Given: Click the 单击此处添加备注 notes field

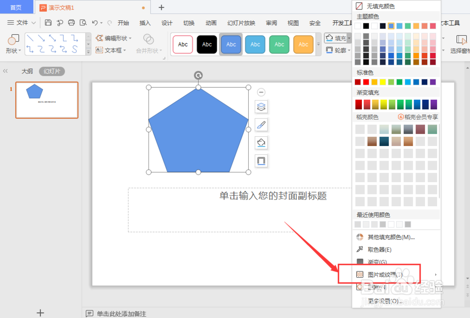Looking at the screenshot, I should click(121, 313).
